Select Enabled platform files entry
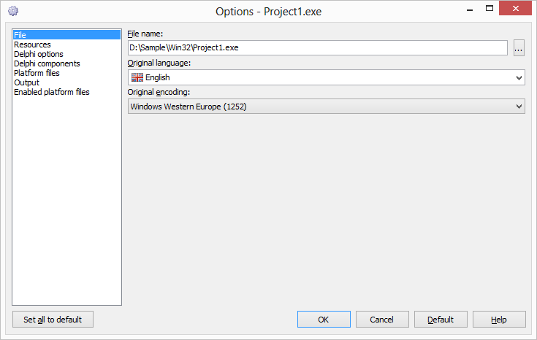Viewport: 537px width, 340px height. click(x=51, y=92)
